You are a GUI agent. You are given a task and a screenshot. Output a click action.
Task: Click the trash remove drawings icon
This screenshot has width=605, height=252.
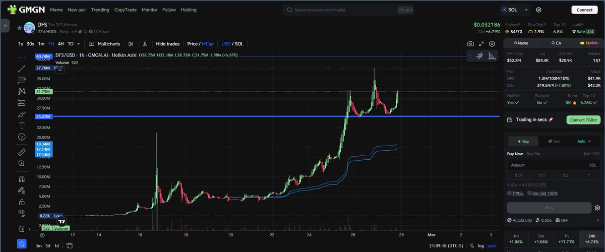[22, 228]
